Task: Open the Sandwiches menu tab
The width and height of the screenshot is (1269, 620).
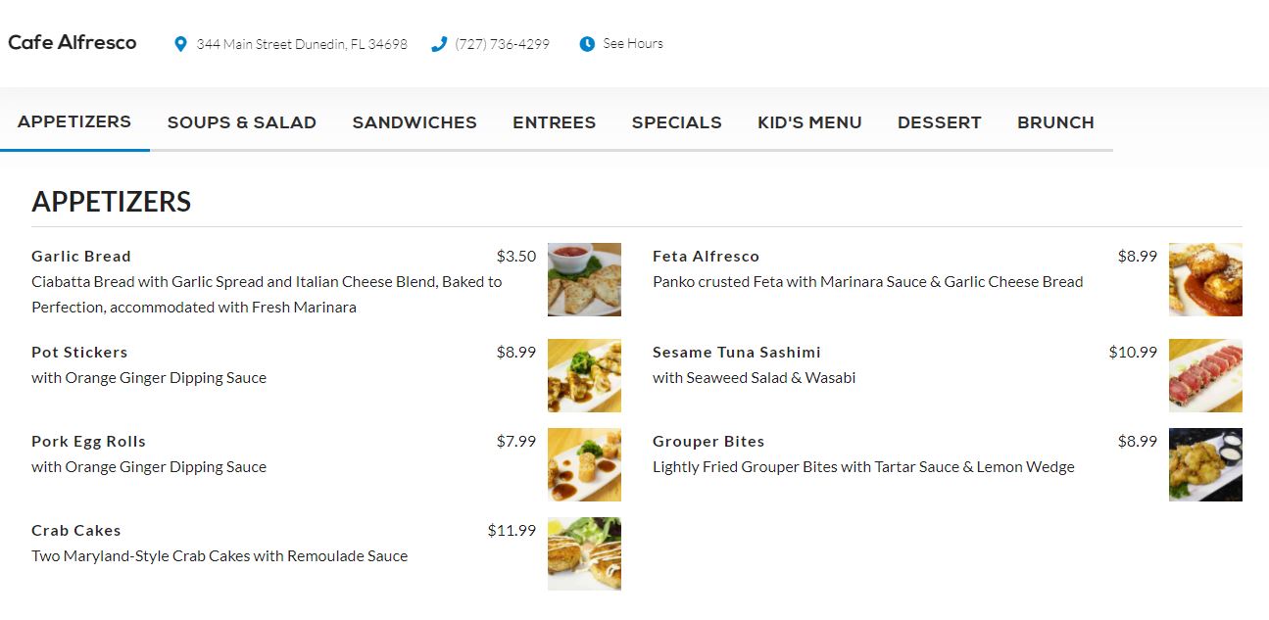Action: click(415, 122)
